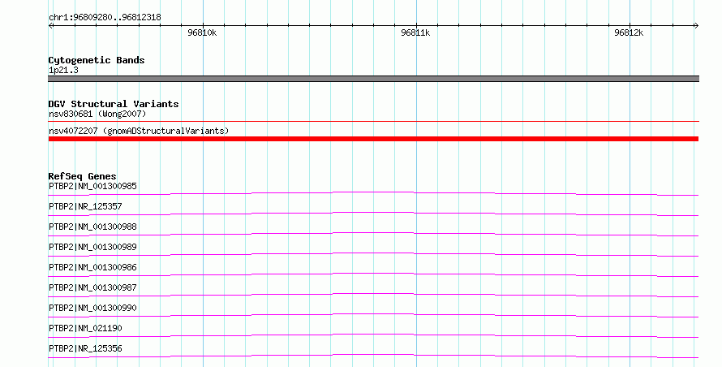Screen dimensions: 722x367
Task: Open transcript PTBP2|NR_125356
Action: (x=85, y=348)
